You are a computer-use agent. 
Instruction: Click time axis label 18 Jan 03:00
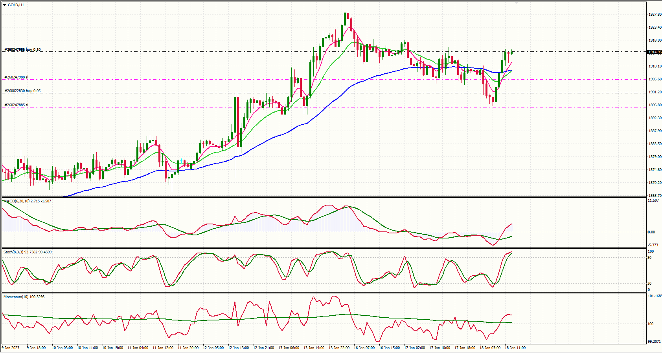[490, 348]
